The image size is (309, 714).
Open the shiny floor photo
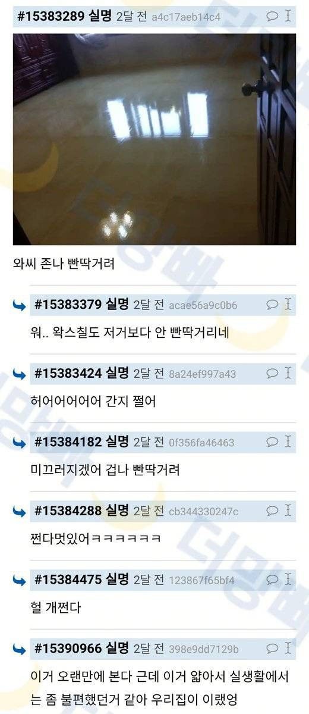tap(154, 139)
